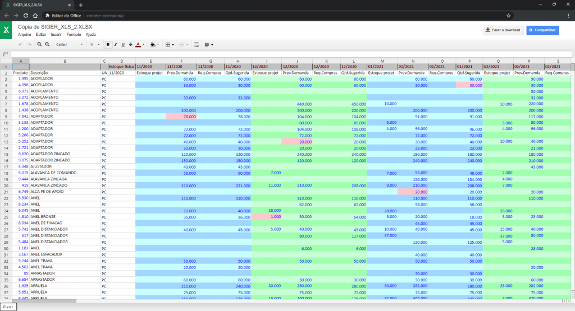Select the Plan1 sheet tab
The image size is (575, 311).
point(8,307)
